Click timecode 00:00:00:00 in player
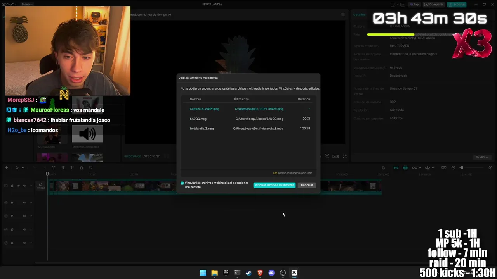 point(133,157)
